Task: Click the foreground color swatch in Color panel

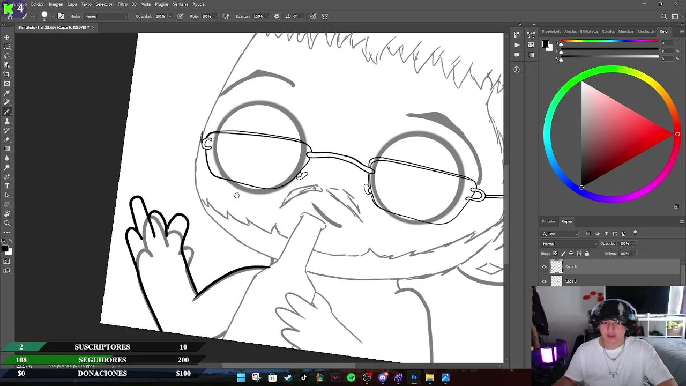Action: 545,44
